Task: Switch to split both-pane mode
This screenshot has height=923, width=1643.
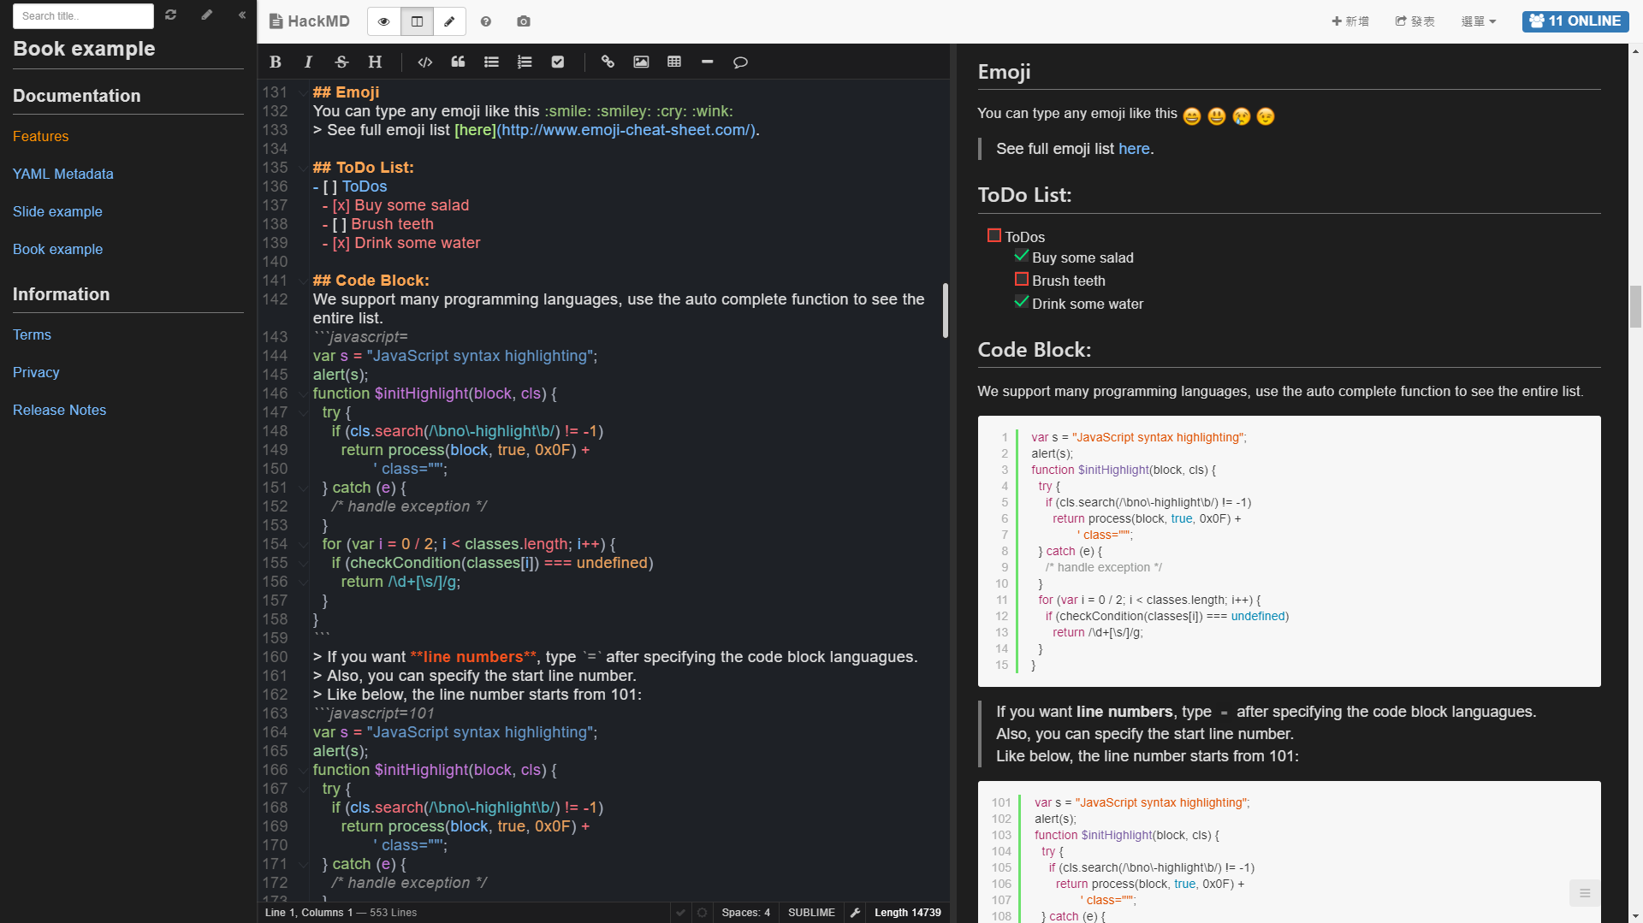Action: (x=417, y=21)
